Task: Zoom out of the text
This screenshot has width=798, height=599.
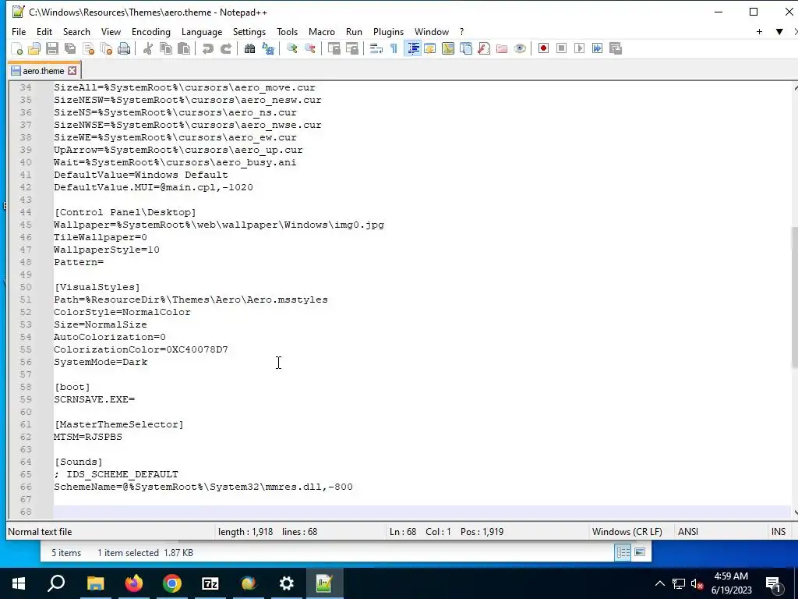Action: 309,48
